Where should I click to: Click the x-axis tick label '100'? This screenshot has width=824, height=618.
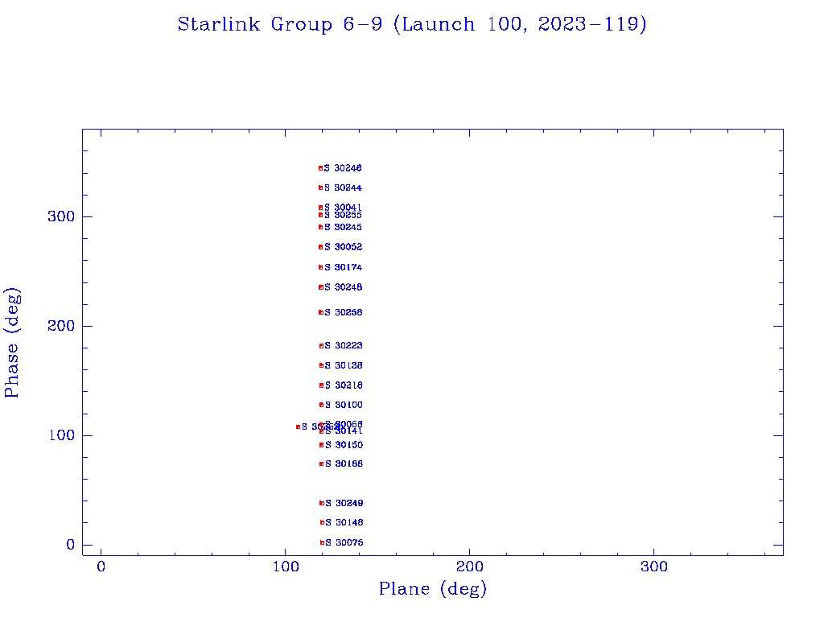(286, 567)
